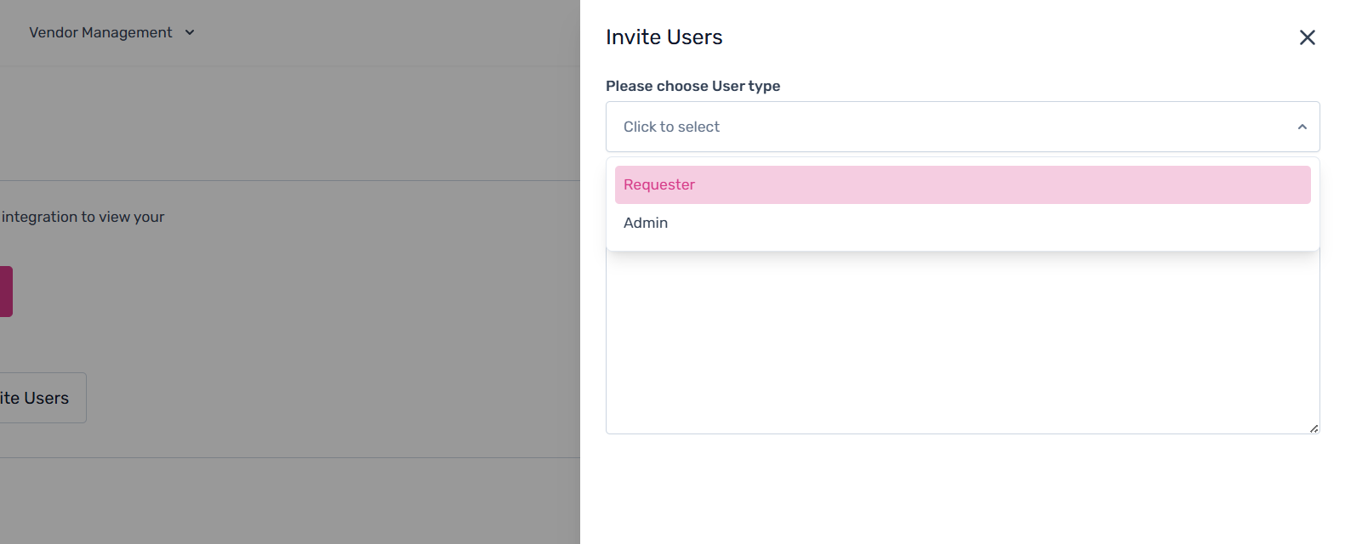Screen dimensions: 1345x544
Task: Click the Vendor Management chevron arrow
Action: [x=190, y=32]
